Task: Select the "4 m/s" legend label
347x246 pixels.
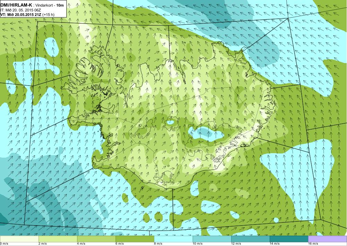Action: 81,244
